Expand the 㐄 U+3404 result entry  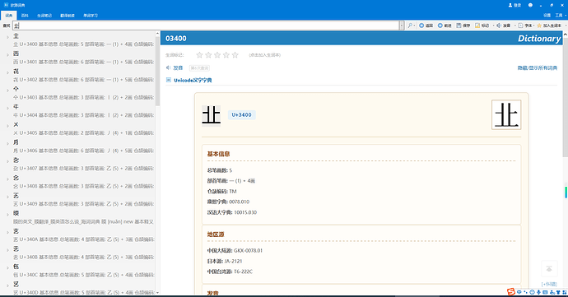coord(7,108)
